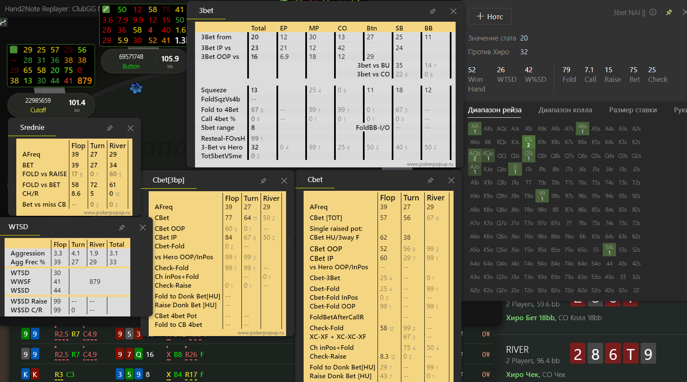This screenshot has height=382, width=687.
Task: Click the 'Raise' 15 stat value
Action: tap(608, 70)
